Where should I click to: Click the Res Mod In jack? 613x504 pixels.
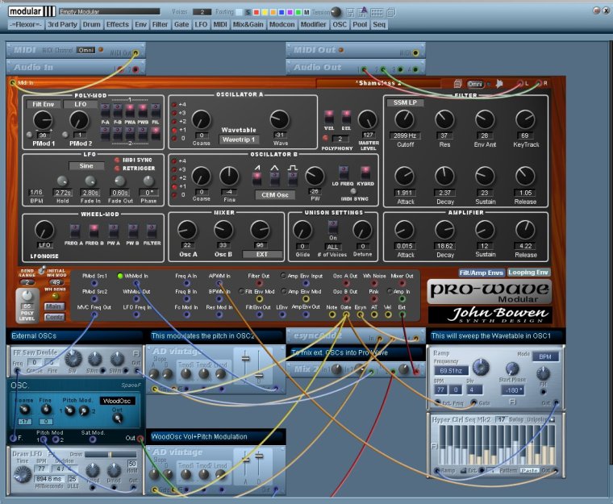[x=219, y=314]
